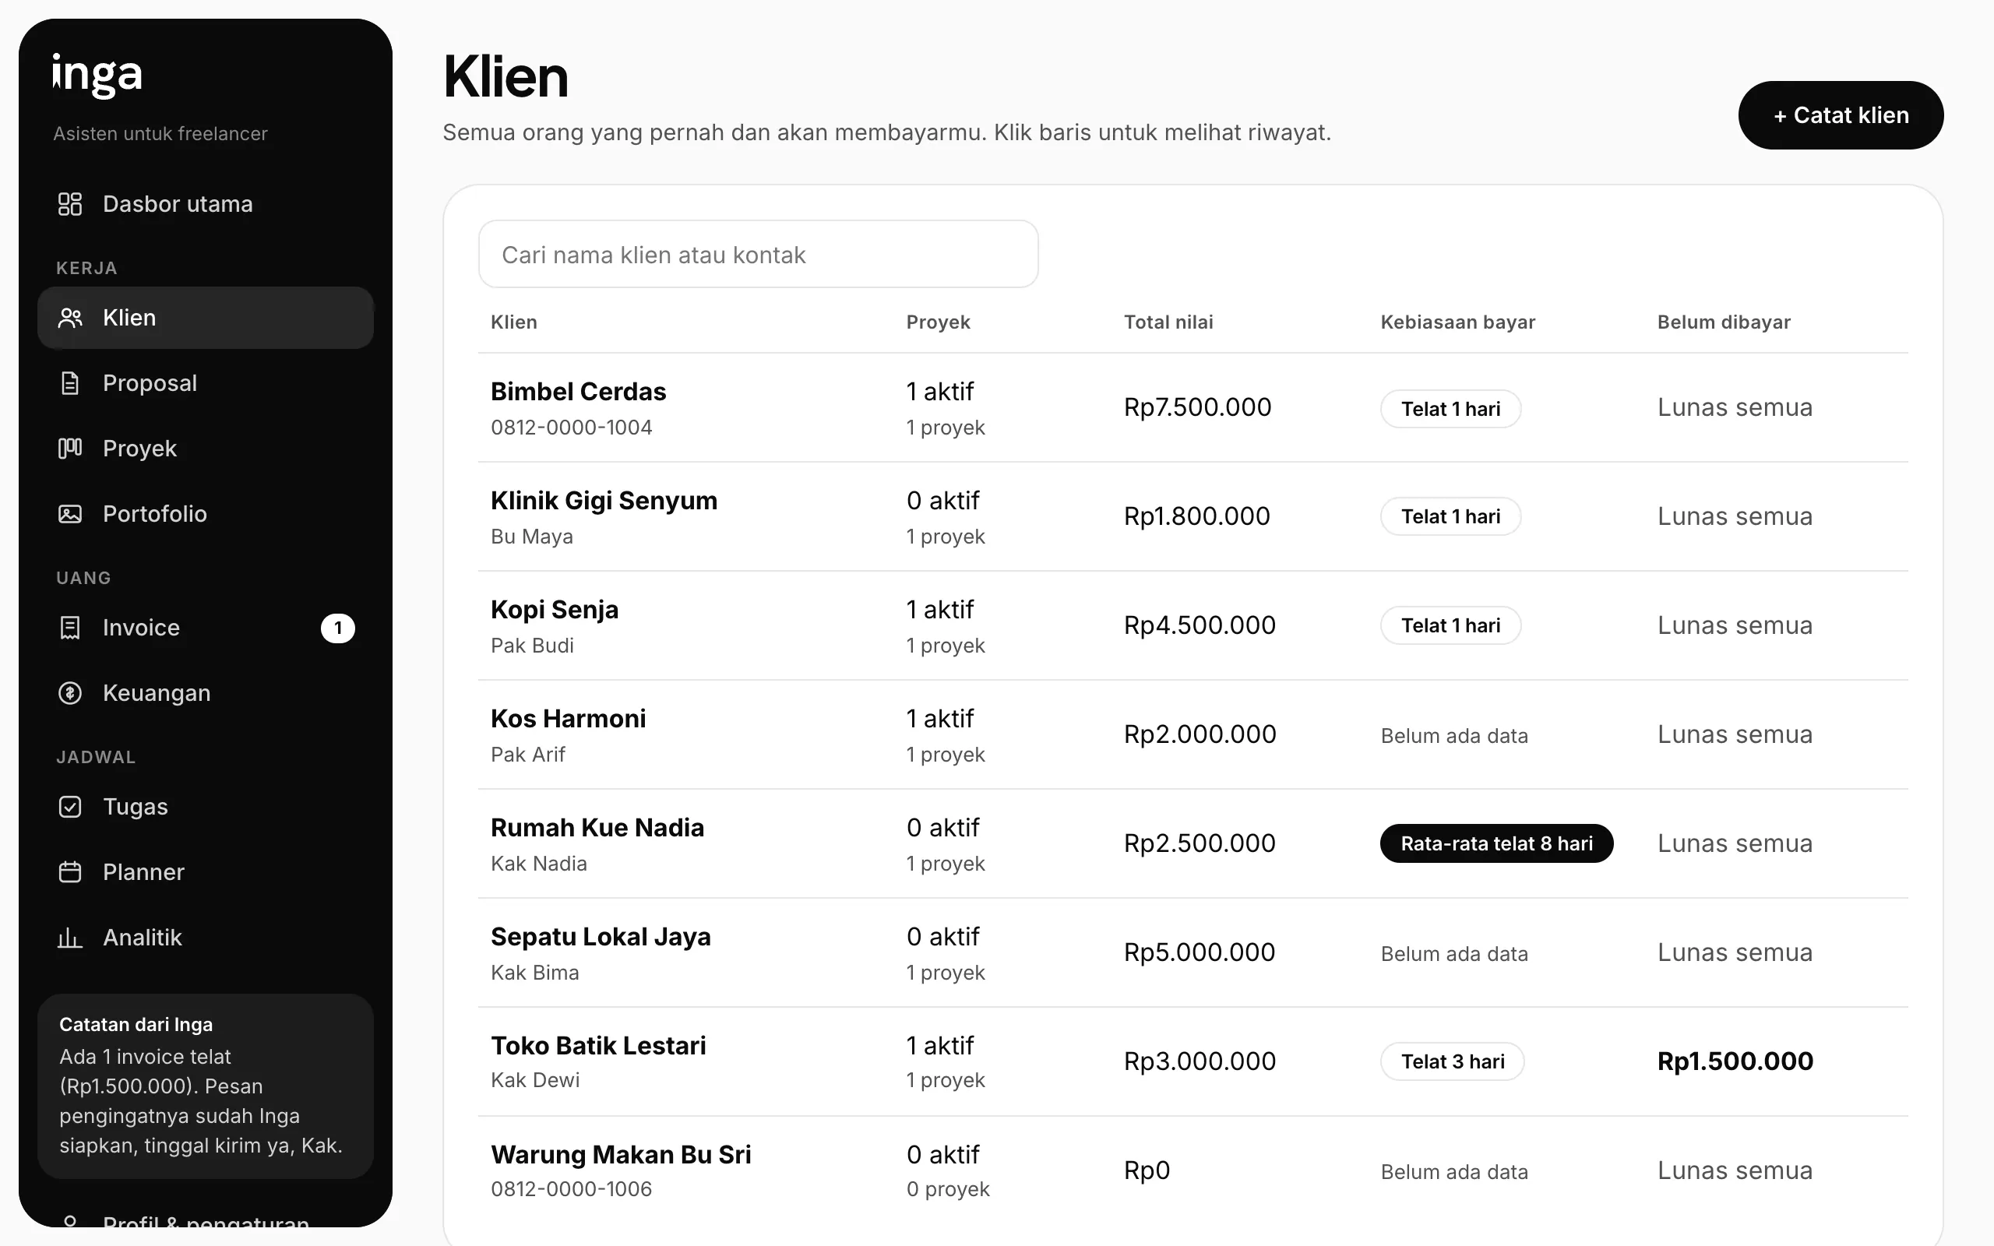Image resolution: width=1994 pixels, height=1246 pixels.
Task: Click the Catat klien button
Action: [1841, 115]
